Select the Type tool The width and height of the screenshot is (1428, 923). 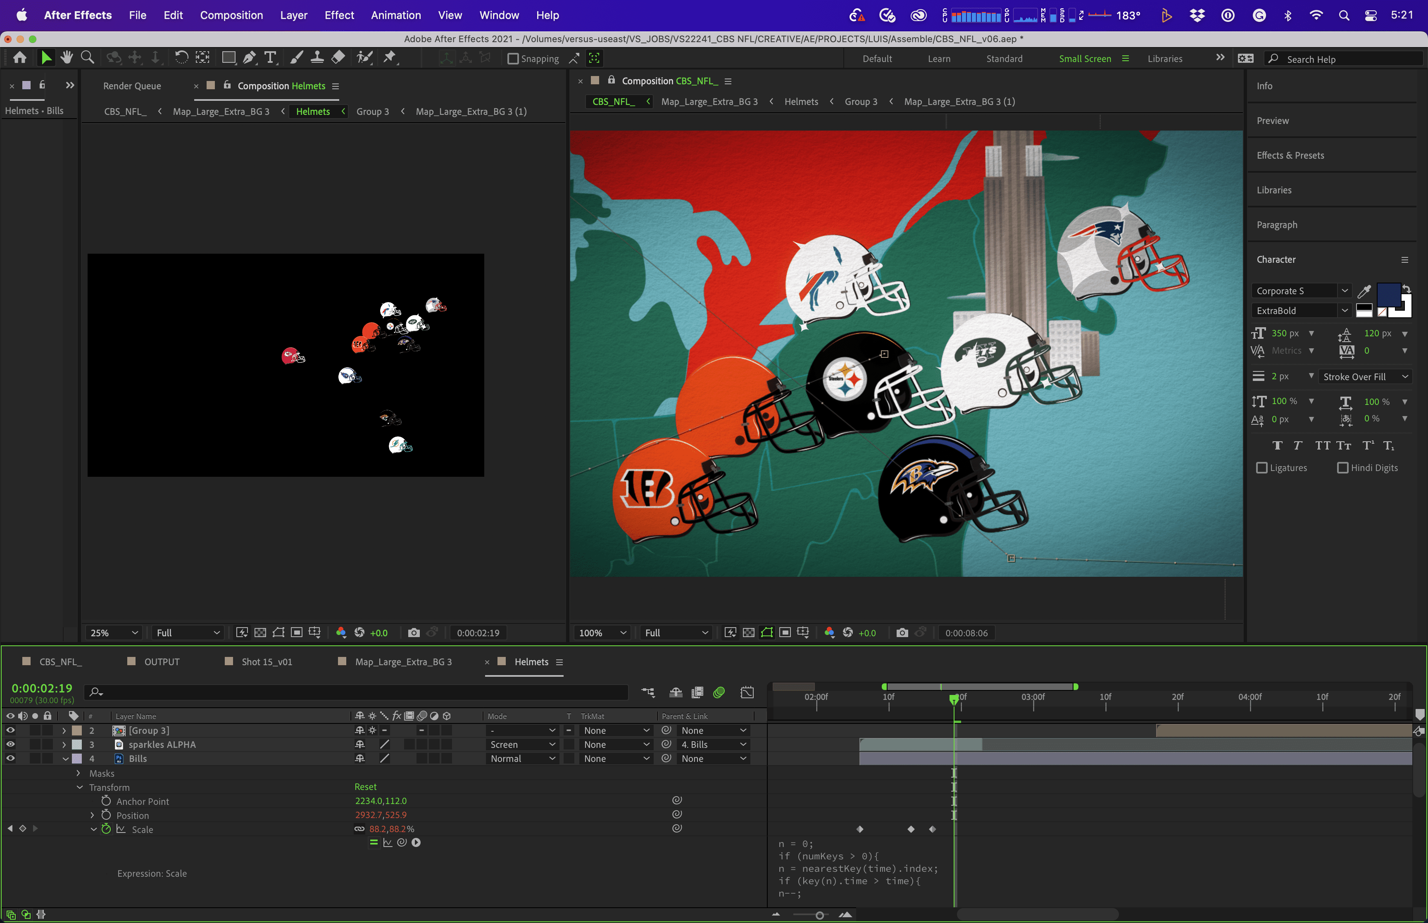point(270,57)
